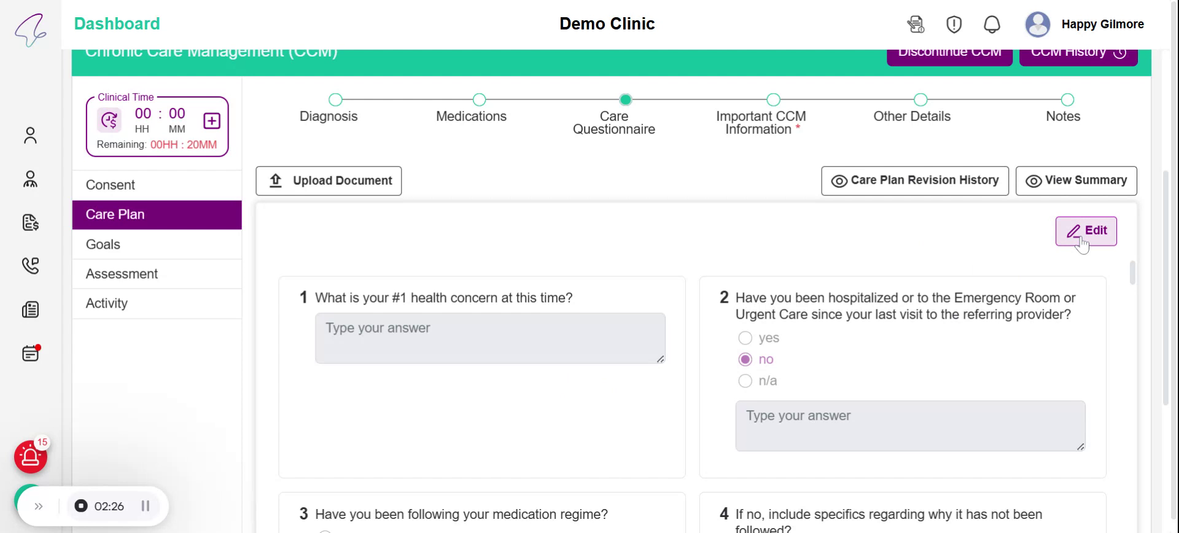Add clinical time with plus icon
This screenshot has height=533, width=1179.
pos(212,121)
